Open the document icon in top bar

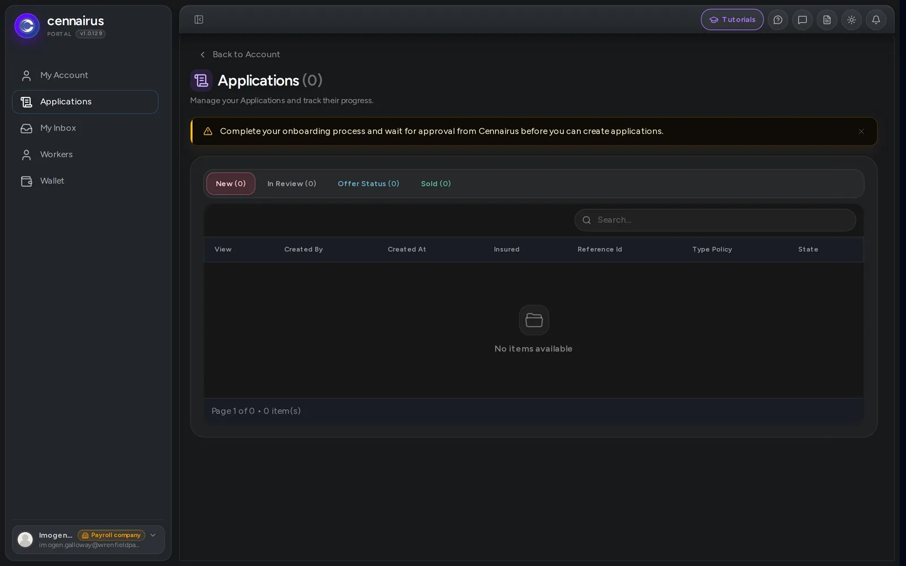(827, 20)
